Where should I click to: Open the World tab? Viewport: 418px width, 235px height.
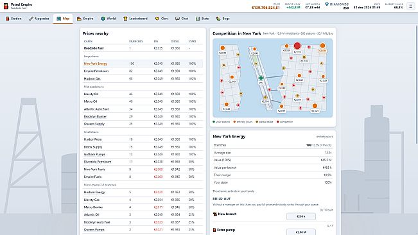pyautogui.click(x=109, y=19)
